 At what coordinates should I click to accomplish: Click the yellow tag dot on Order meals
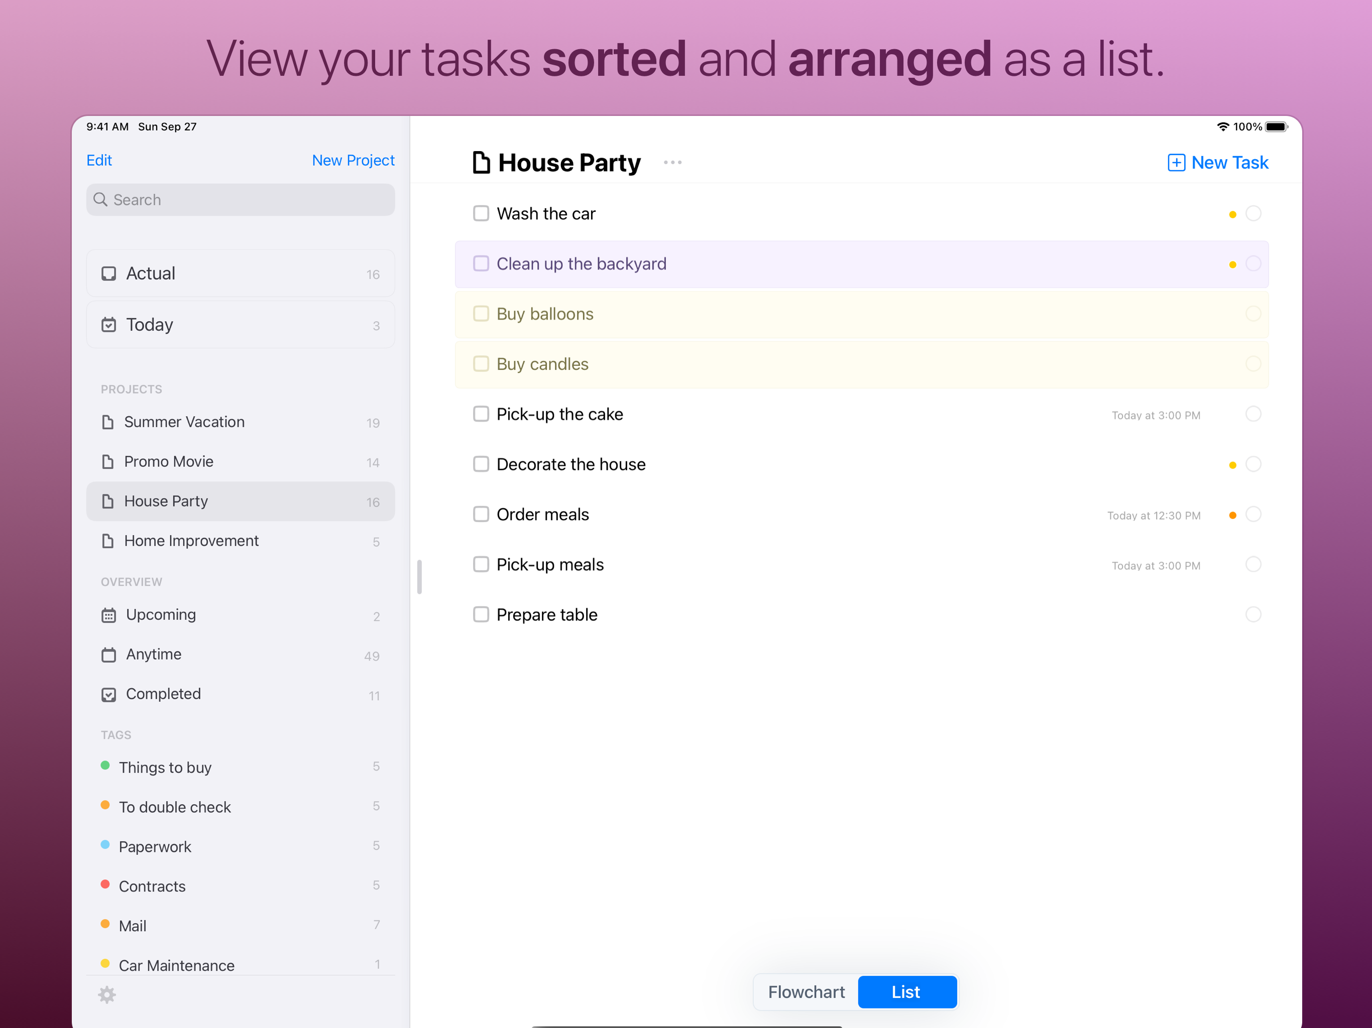[x=1233, y=514]
